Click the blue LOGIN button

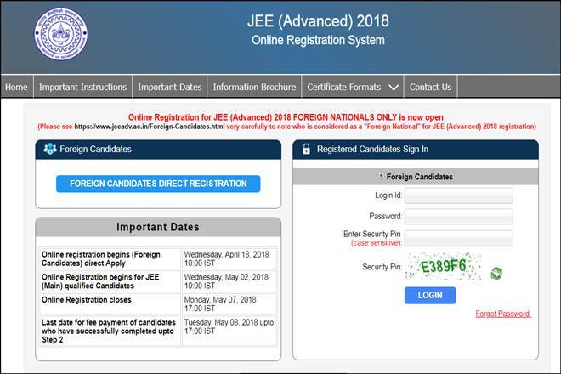click(x=430, y=295)
